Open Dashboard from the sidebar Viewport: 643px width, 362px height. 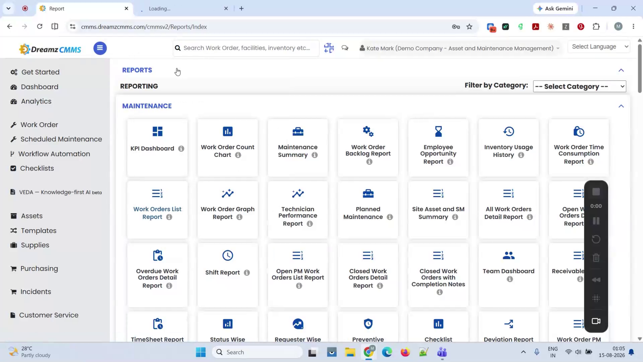click(x=34, y=87)
